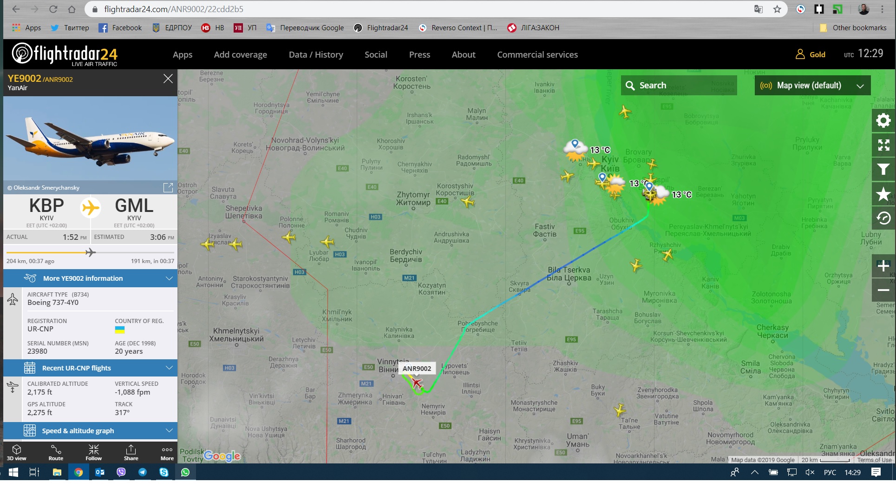Open the flight filter funnel icon

tap(883, 170)
